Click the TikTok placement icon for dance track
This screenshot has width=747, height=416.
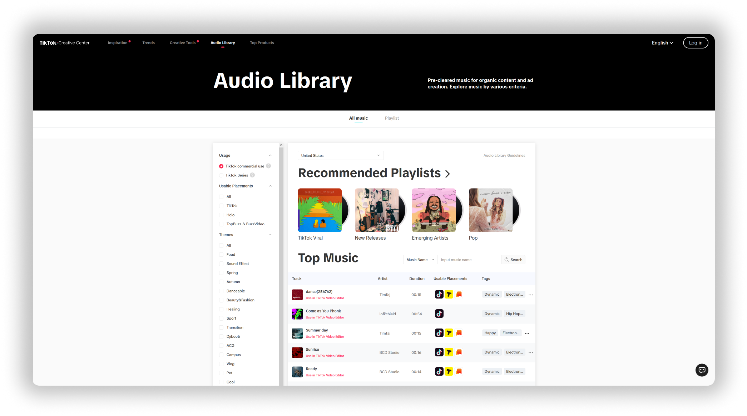coord(438,294)
